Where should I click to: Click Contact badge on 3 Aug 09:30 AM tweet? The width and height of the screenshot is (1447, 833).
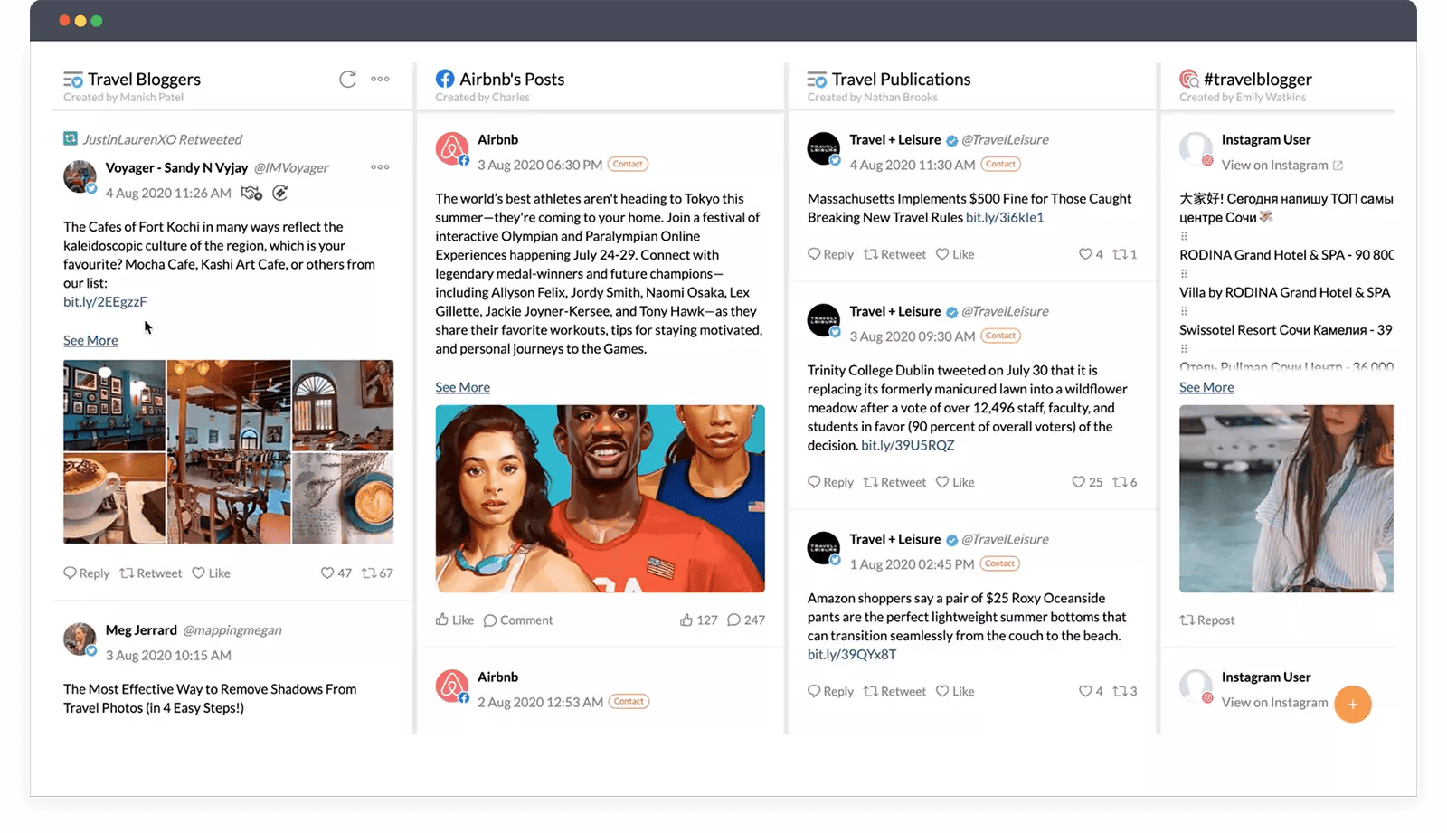click(1000, 336)
